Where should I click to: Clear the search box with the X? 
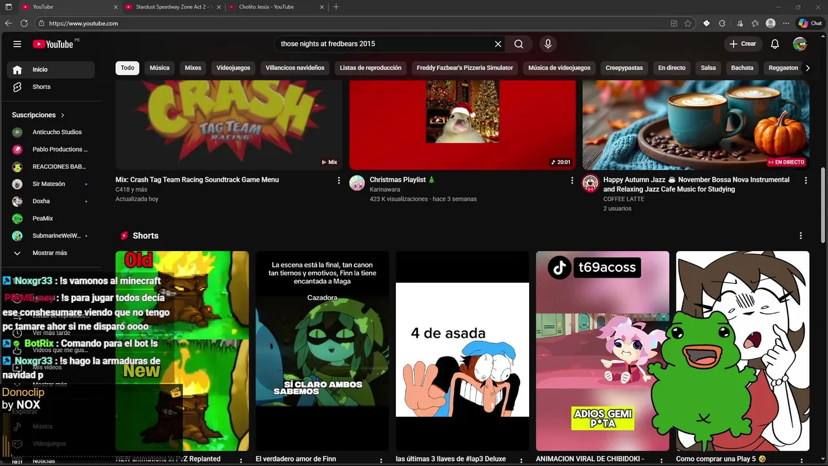pos(498,44)
